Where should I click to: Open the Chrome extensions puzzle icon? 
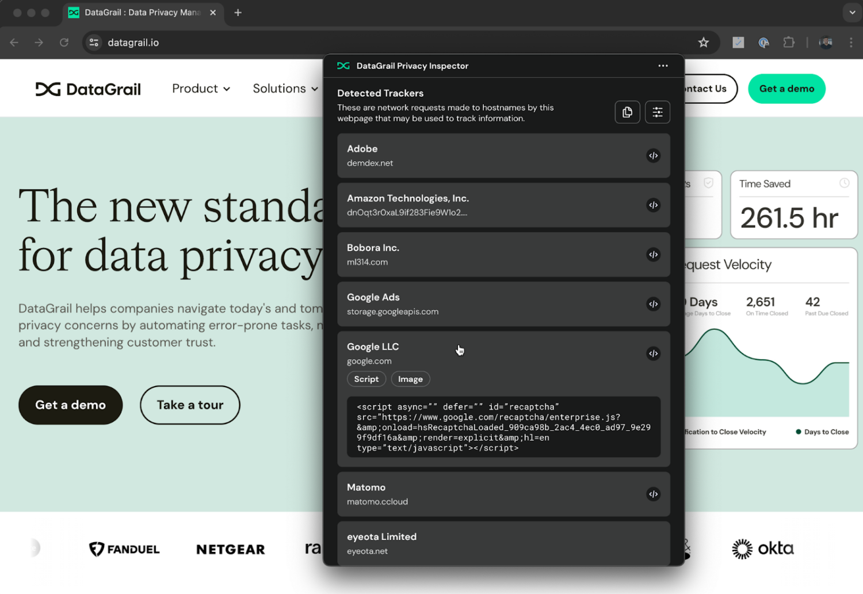789,42
